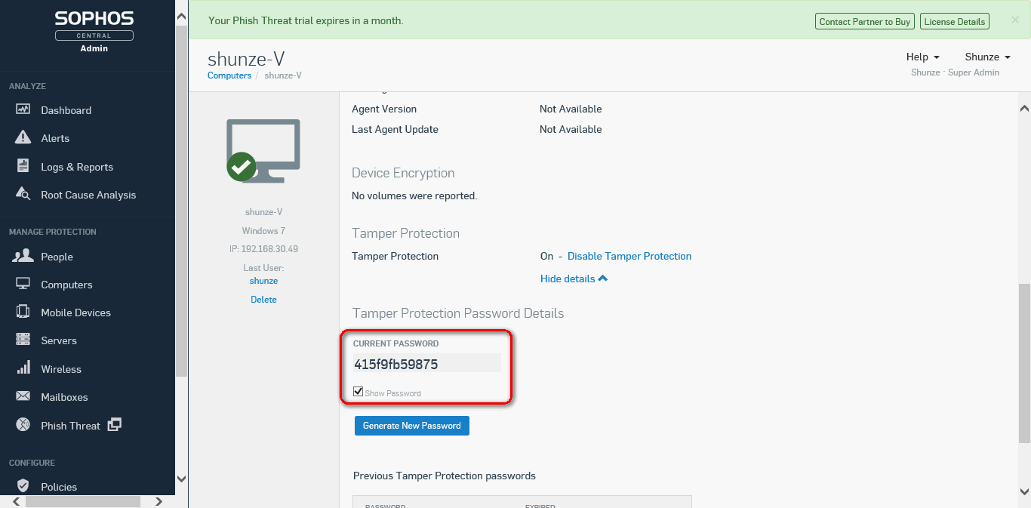Open the Mailboxes envelope icon

click(23, 396)
